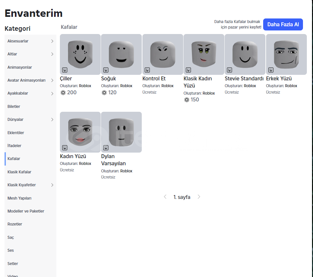Click the '1. sayfa' page indicator
This screenshot has height=277, width=313.
[x=182, y=197]
